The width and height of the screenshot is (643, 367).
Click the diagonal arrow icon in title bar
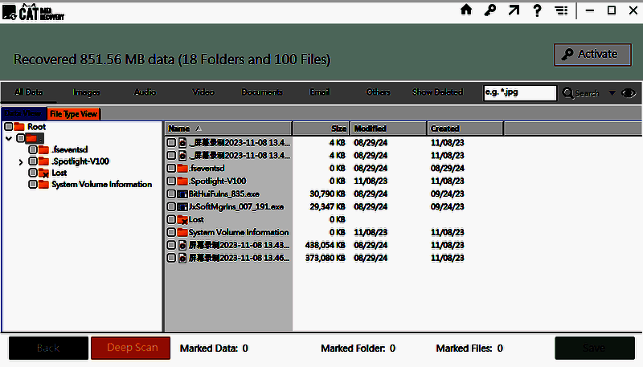click(x=513, y=10)
